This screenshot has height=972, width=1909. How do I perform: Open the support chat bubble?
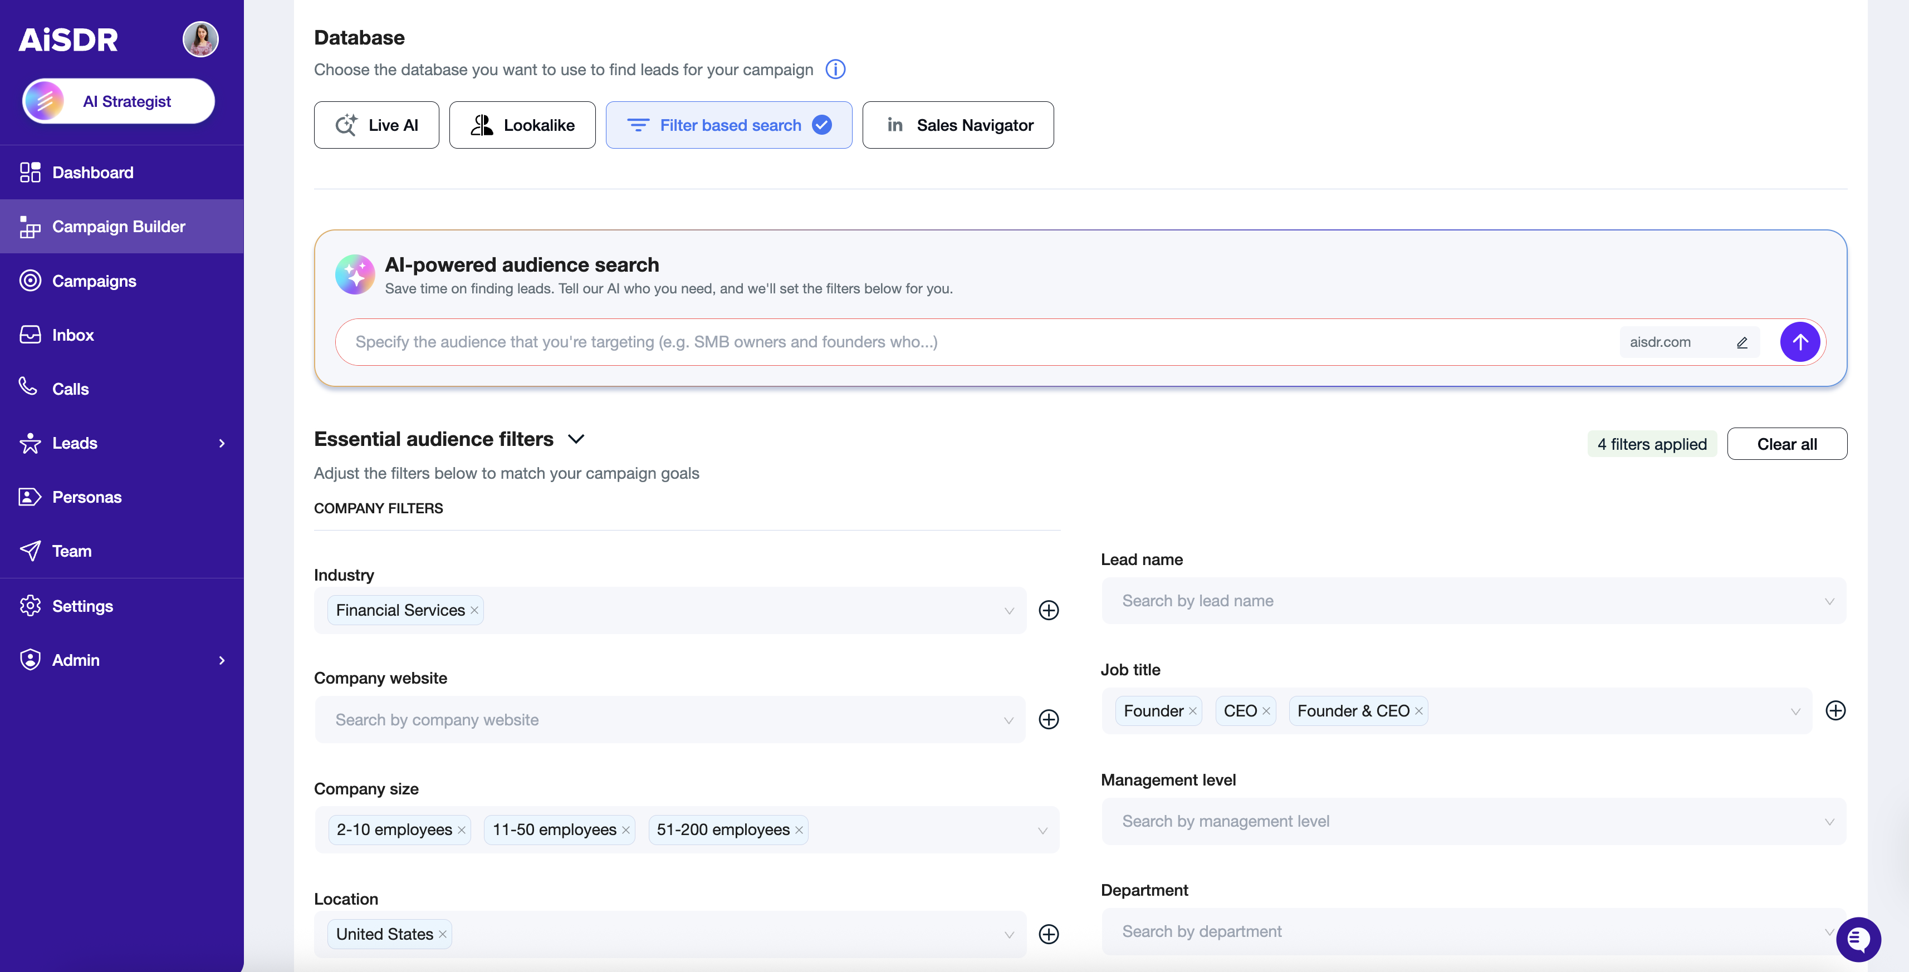[x=1858, y=939]
